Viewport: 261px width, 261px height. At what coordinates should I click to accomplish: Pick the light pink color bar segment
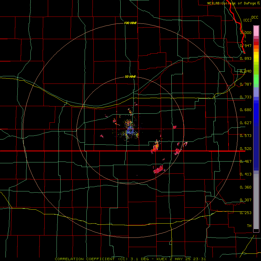click(256, 31)
